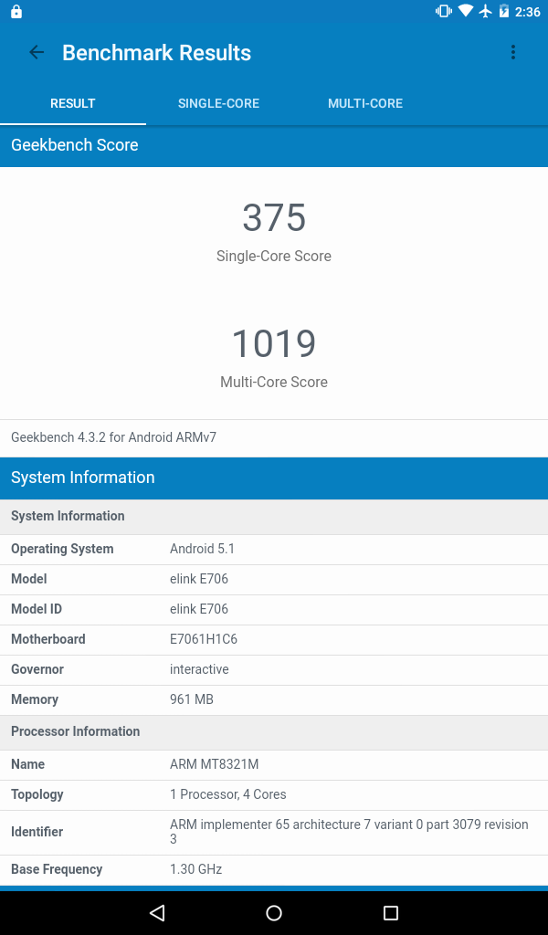Tap the ARM implementer 65 identifier value
The height and width of the screenshot is (935, 548).
(x=349, y=832)
